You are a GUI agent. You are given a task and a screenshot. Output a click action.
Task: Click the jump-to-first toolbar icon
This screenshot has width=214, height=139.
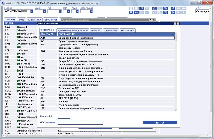pyautogui.click(x=173, y=13)
